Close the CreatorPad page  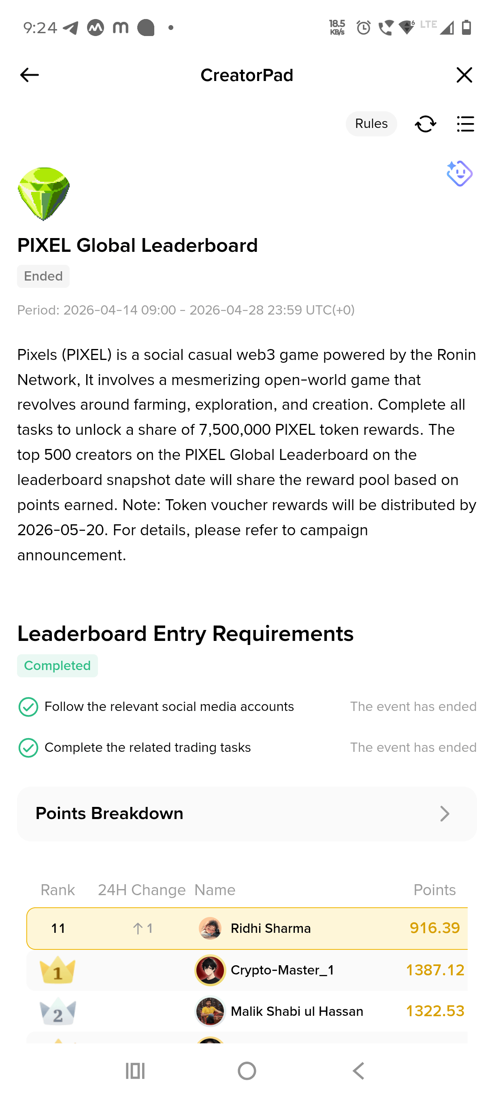464,75
